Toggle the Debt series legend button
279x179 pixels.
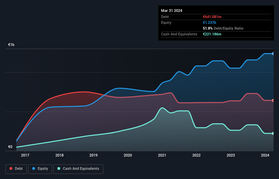(x=16, y=169)
